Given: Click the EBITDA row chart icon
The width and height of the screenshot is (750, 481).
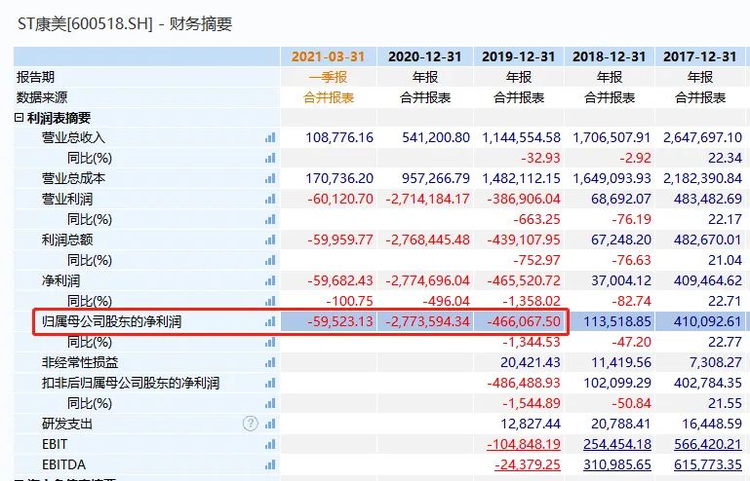Looking at the screenshot, I should coord(270,463).
